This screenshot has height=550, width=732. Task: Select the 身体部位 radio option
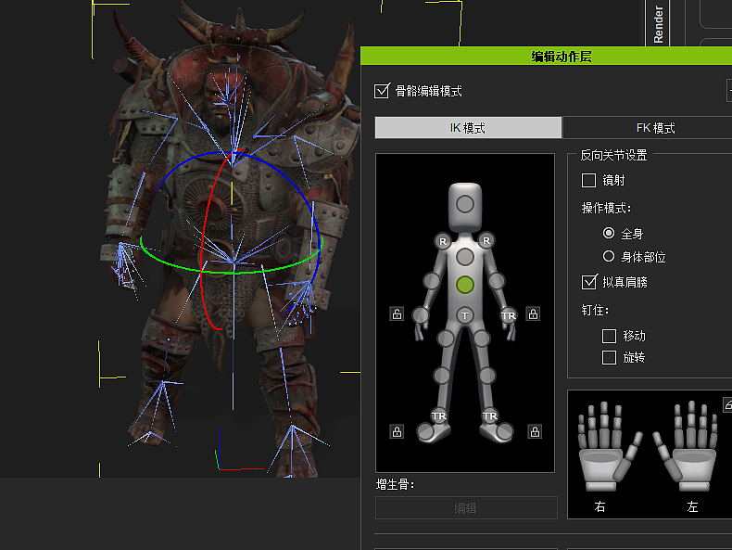608,256
